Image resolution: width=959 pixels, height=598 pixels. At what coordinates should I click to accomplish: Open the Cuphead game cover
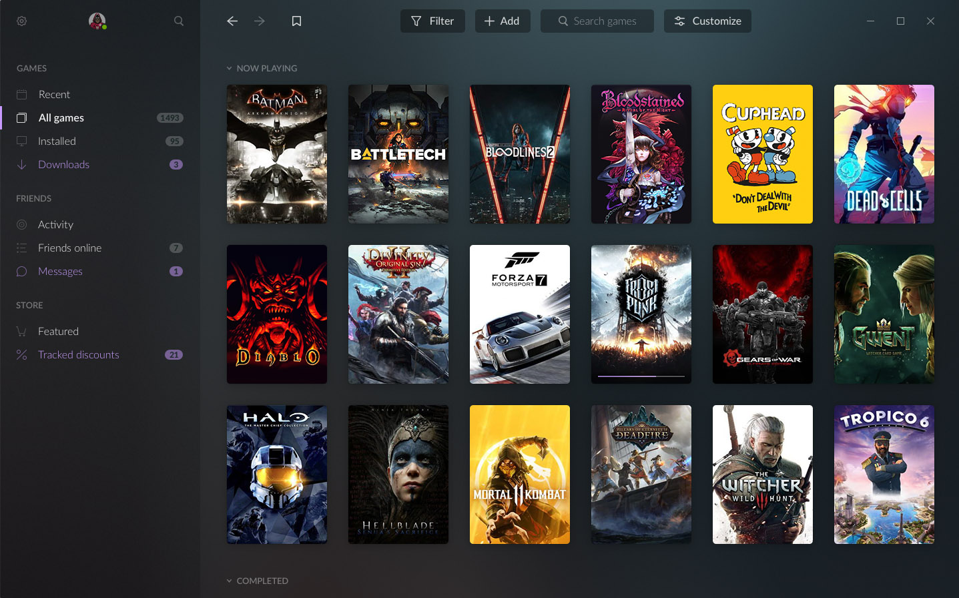(x=762, y=154)
